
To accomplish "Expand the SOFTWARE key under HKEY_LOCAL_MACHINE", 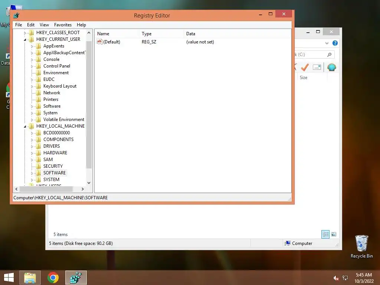I will [x=32, y=173].
